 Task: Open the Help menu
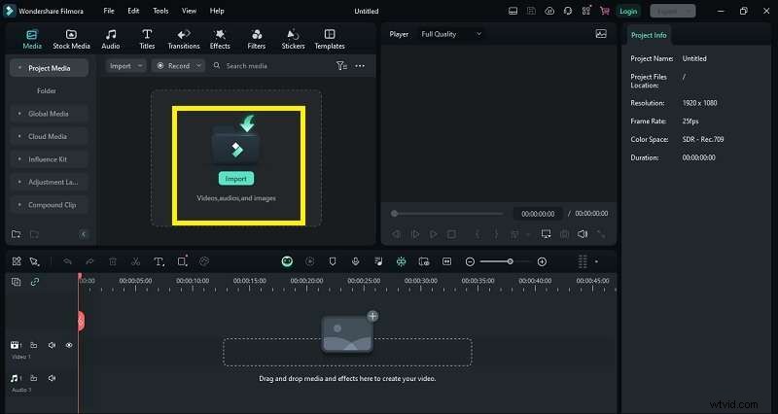217,11
